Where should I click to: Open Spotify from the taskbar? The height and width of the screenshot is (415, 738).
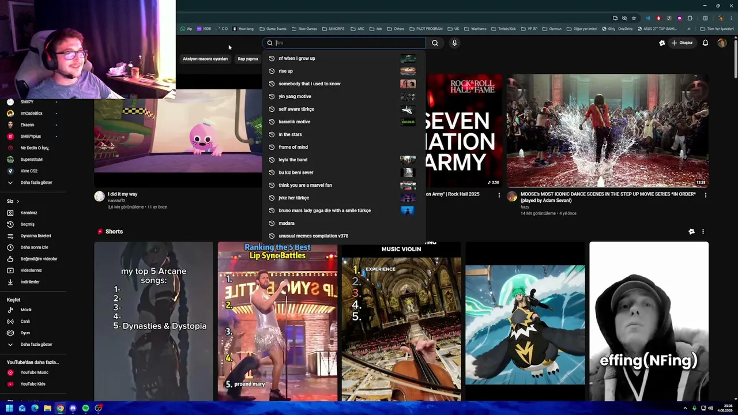pyautogui.click(x=85, y=408)
